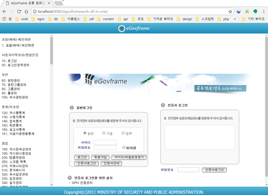Open the 코딩 bookmark folder
The width and height of the screenshot is (268, 195).
(x=138, y=19)
